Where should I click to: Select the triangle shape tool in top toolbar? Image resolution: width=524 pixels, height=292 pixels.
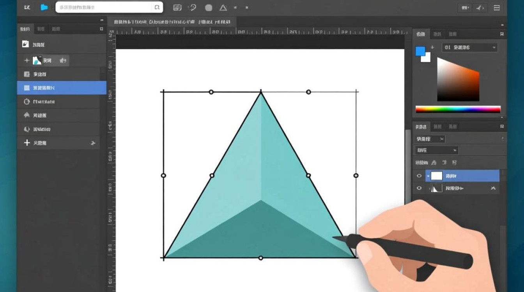pos(223,7)
